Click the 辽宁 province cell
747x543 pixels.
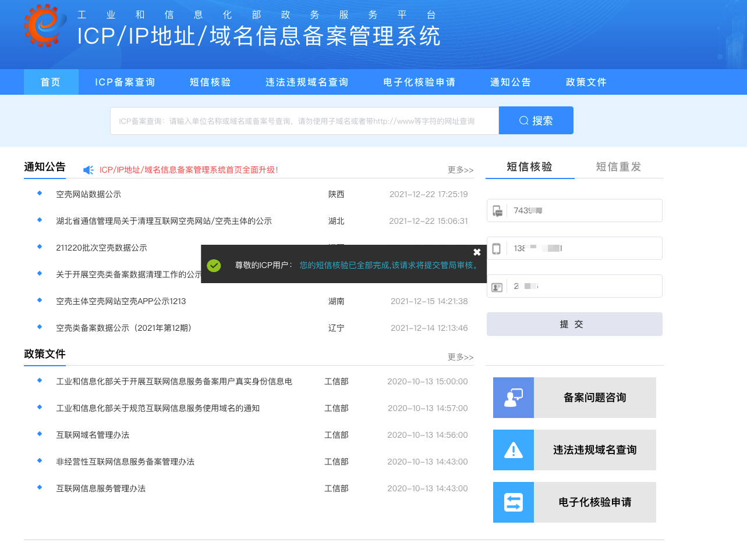(337, 328)
